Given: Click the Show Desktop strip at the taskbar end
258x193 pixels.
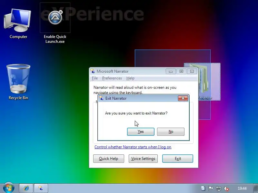Looking at the screenshot, I should click(x=256, y=188).
